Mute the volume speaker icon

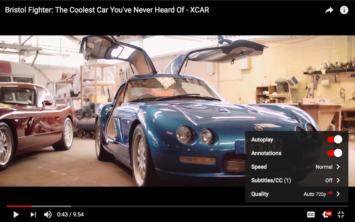coord(48,215)
